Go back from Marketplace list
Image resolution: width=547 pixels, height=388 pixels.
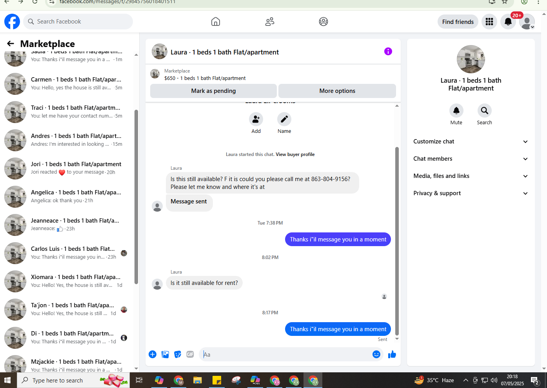point(11,44)
